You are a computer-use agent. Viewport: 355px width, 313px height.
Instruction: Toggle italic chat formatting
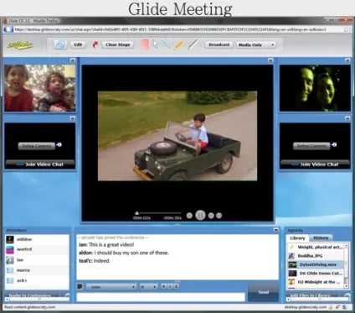click(170, 287)
